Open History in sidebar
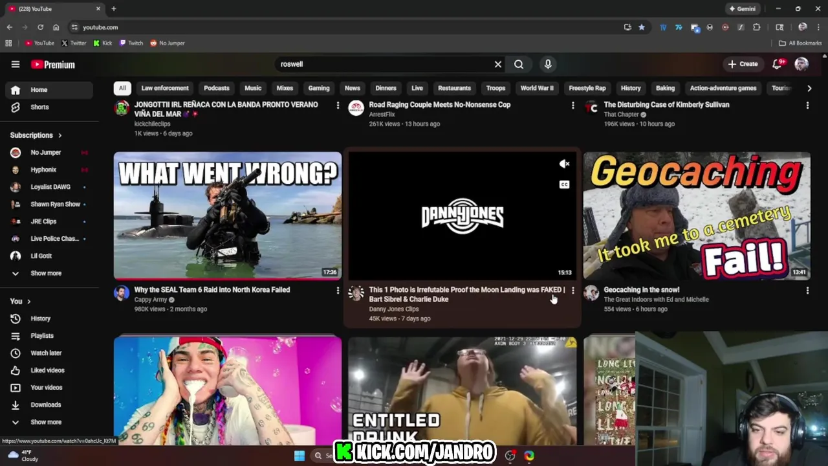Screen dimensions: 828x466 tap(49, 318)
